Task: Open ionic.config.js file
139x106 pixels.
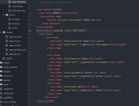Action: [x=10, y=102]
